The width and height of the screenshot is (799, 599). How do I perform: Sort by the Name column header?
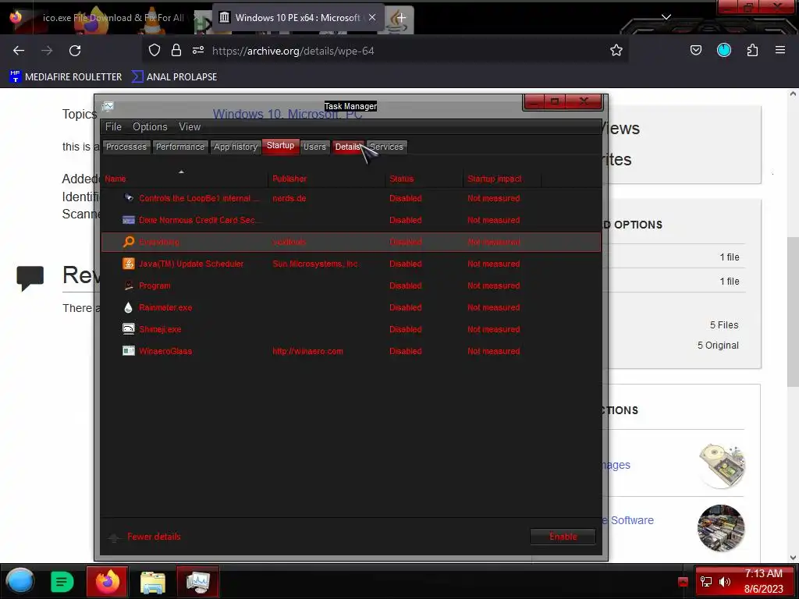[184, 179]
